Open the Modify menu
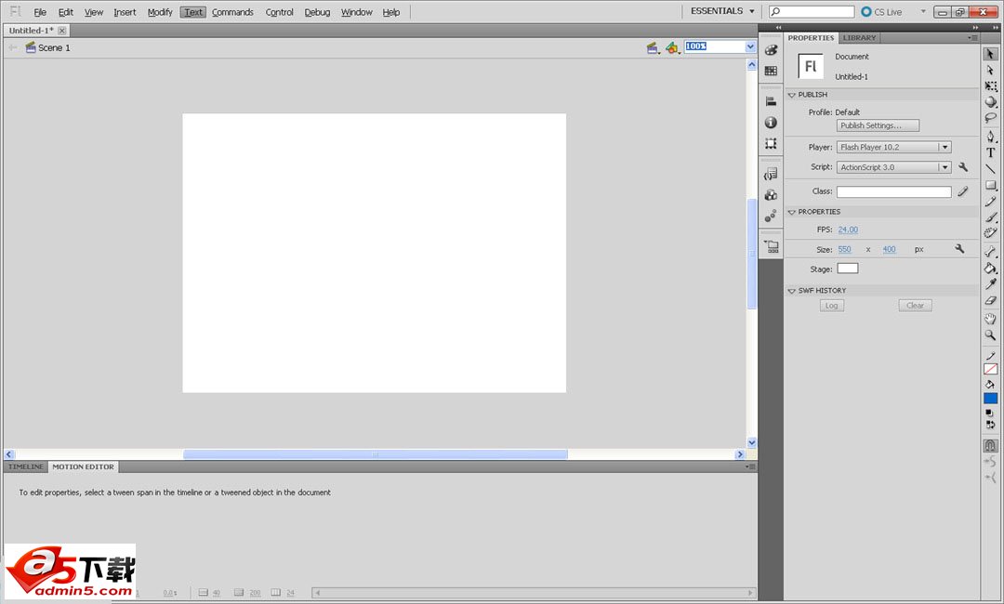The height and width of the screenshot is (604, 1004). click(x=160, y=12)
